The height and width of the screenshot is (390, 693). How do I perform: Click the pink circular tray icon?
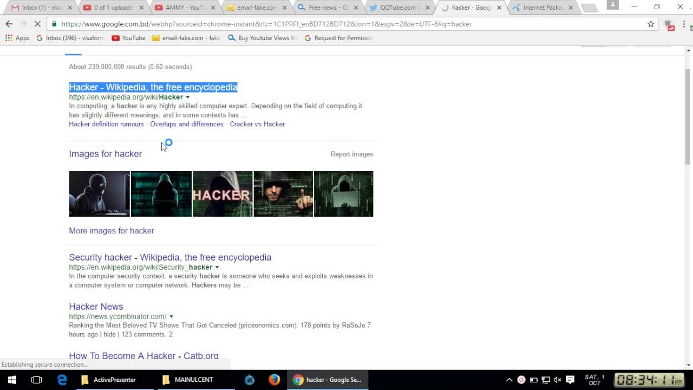coord(521,380)
